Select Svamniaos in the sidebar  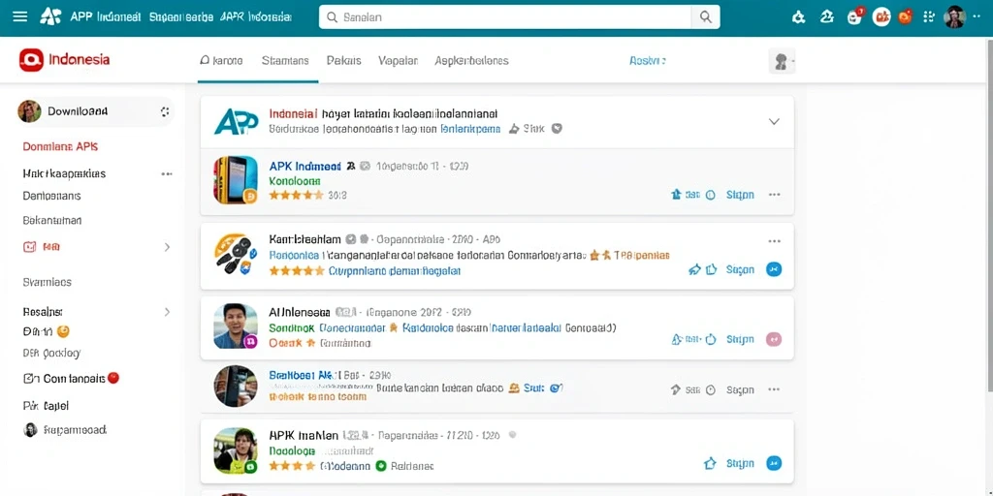[x=47, y=282]
